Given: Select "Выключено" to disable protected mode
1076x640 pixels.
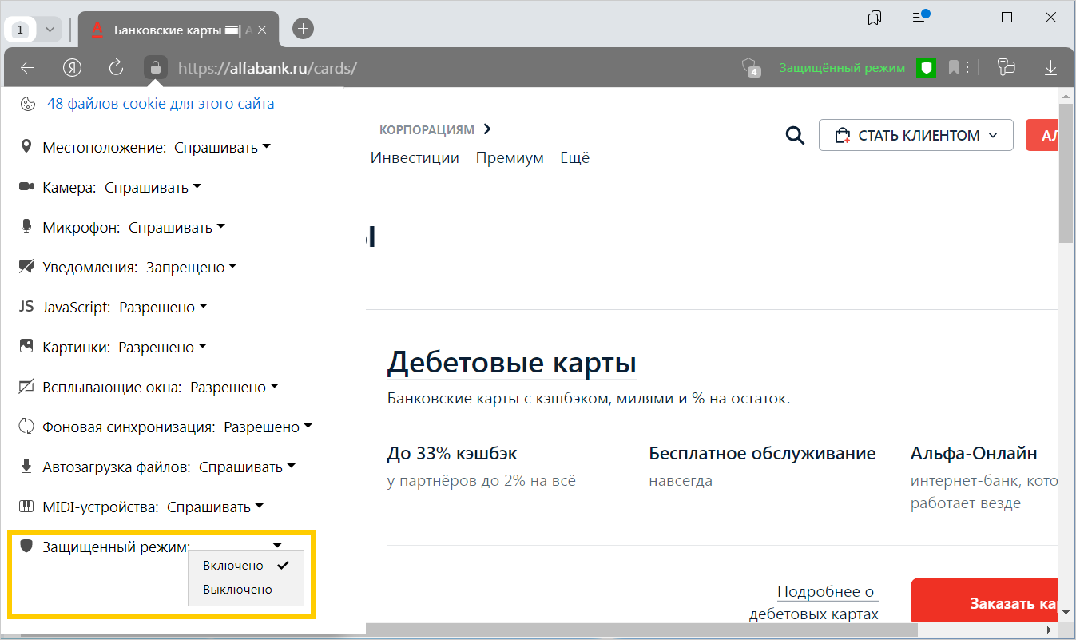Looking at the screenshot, I should tap(237, 590).
